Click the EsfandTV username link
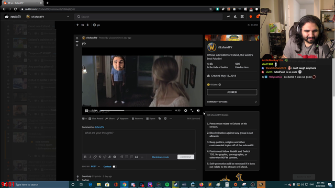The width and height of the screenshot is (335, 188). (x=99, y=127)
